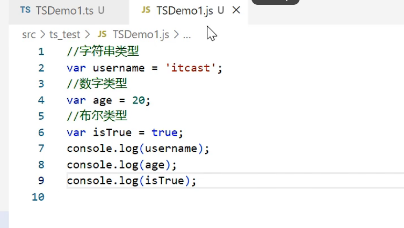Click the comment //数字类型

[x=97, y=84]
